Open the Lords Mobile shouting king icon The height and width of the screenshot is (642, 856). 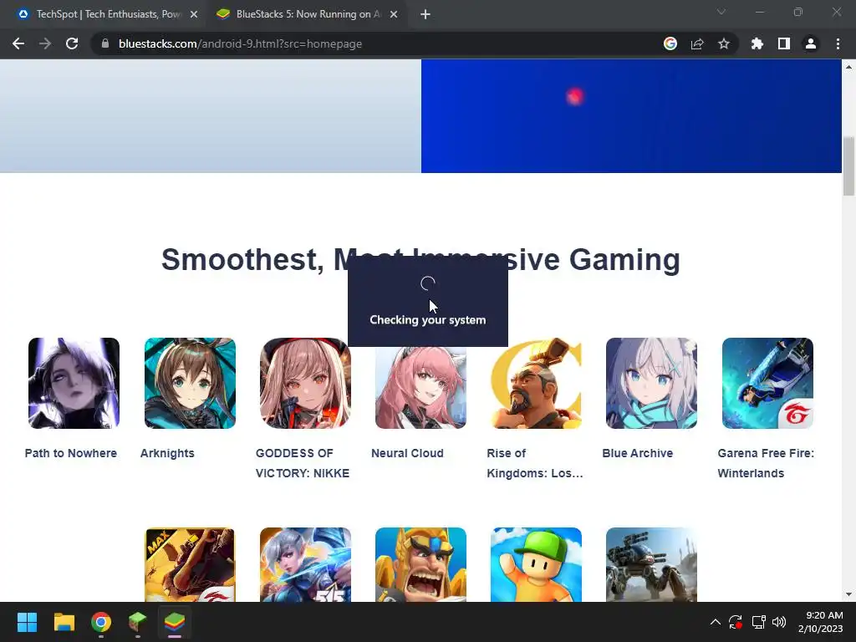click(421, 564)
